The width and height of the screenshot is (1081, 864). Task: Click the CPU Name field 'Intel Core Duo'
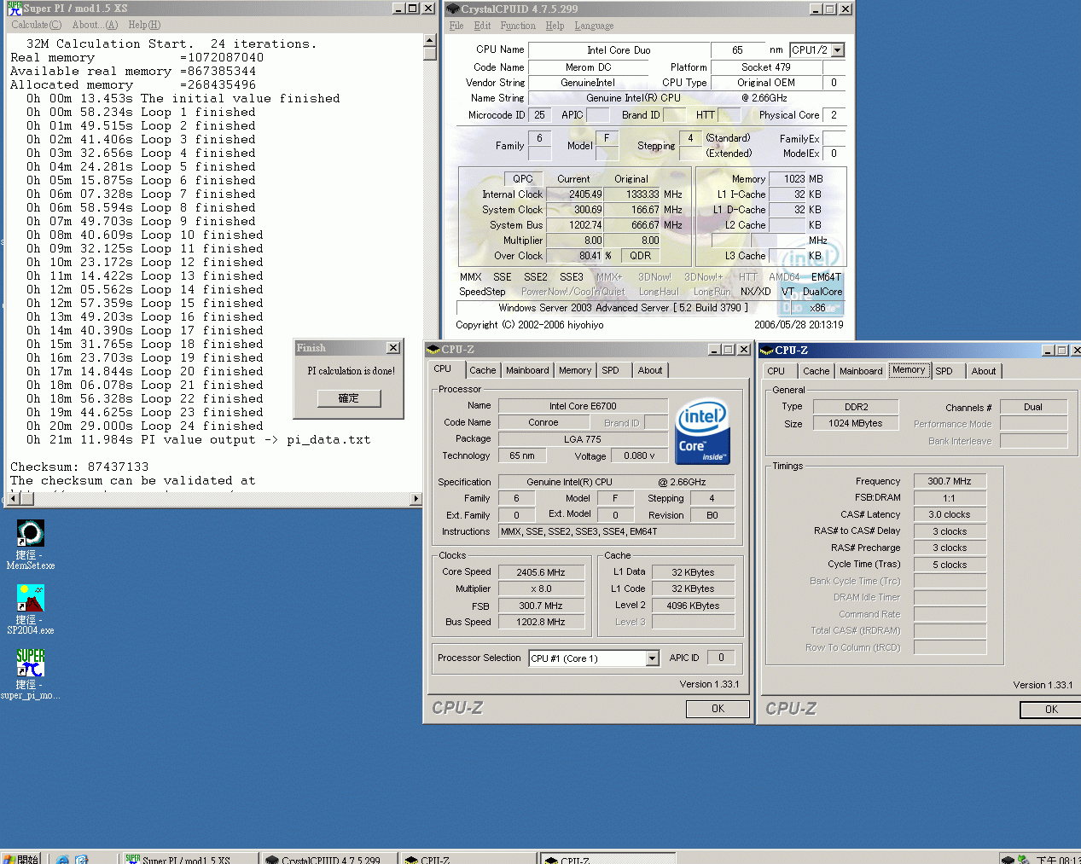619,50
